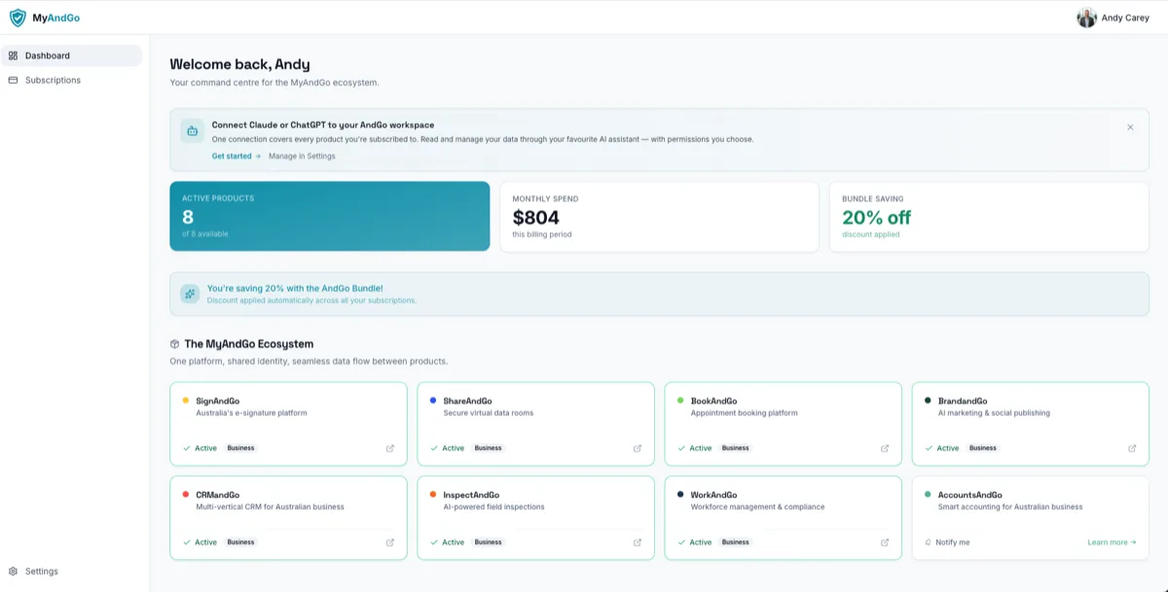
Task: Open the Manage in Settings link
Action: tap(302, 156)
